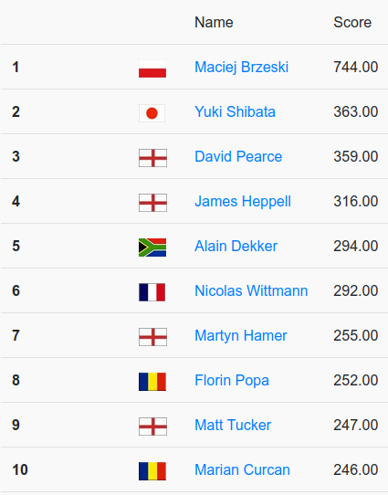The height and width of the screenshot is (495, 388).
Task: Follow the David Pearce name link
Action: point(238,156)
